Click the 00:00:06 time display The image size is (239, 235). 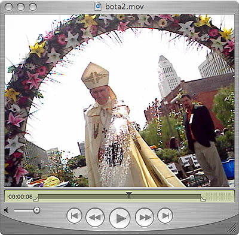click(20, 197)
